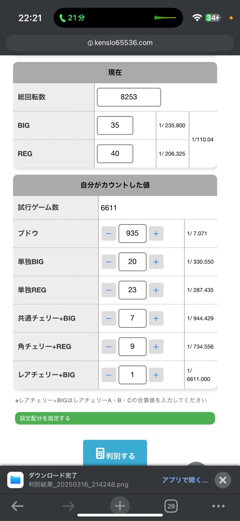Go back with browser back arrow

pyautogui.click(x=17, y=506)
